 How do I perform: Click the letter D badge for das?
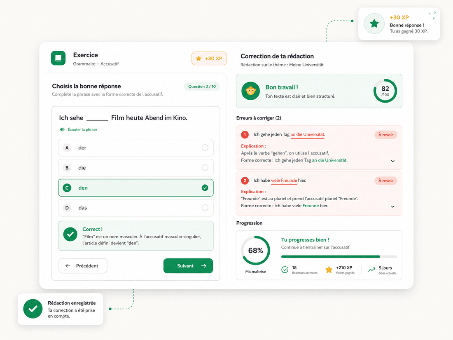click(x=67, y=208)
